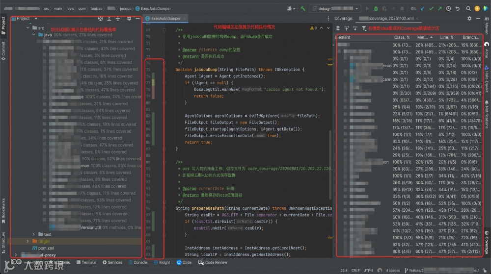Click navigate-up arrow icon in Coverage toolbar
Viewport: 491px width, 274px height.
tap(346, 28)
